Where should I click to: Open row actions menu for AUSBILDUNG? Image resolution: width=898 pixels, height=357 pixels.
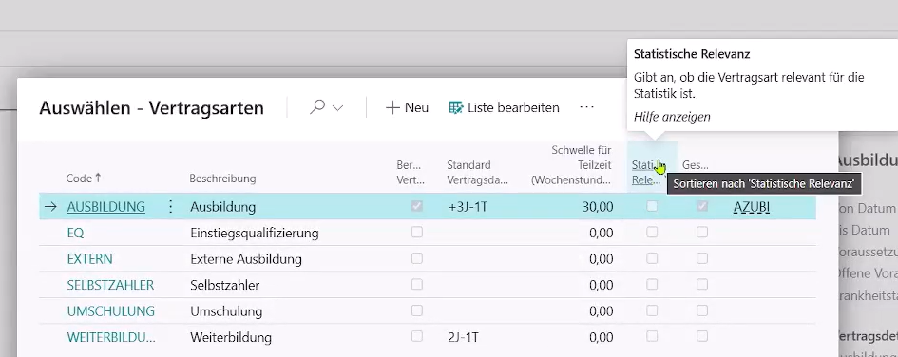[x=170, y=207]
